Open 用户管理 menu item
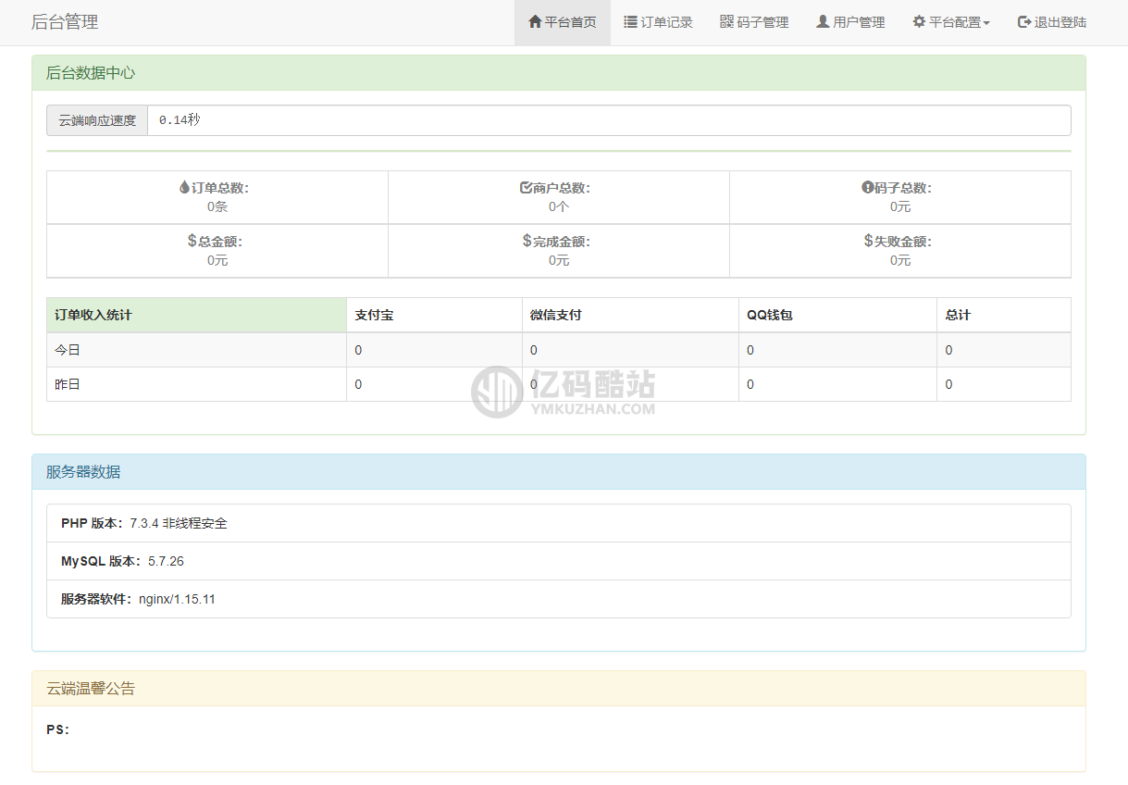 [x=850, y=22]
